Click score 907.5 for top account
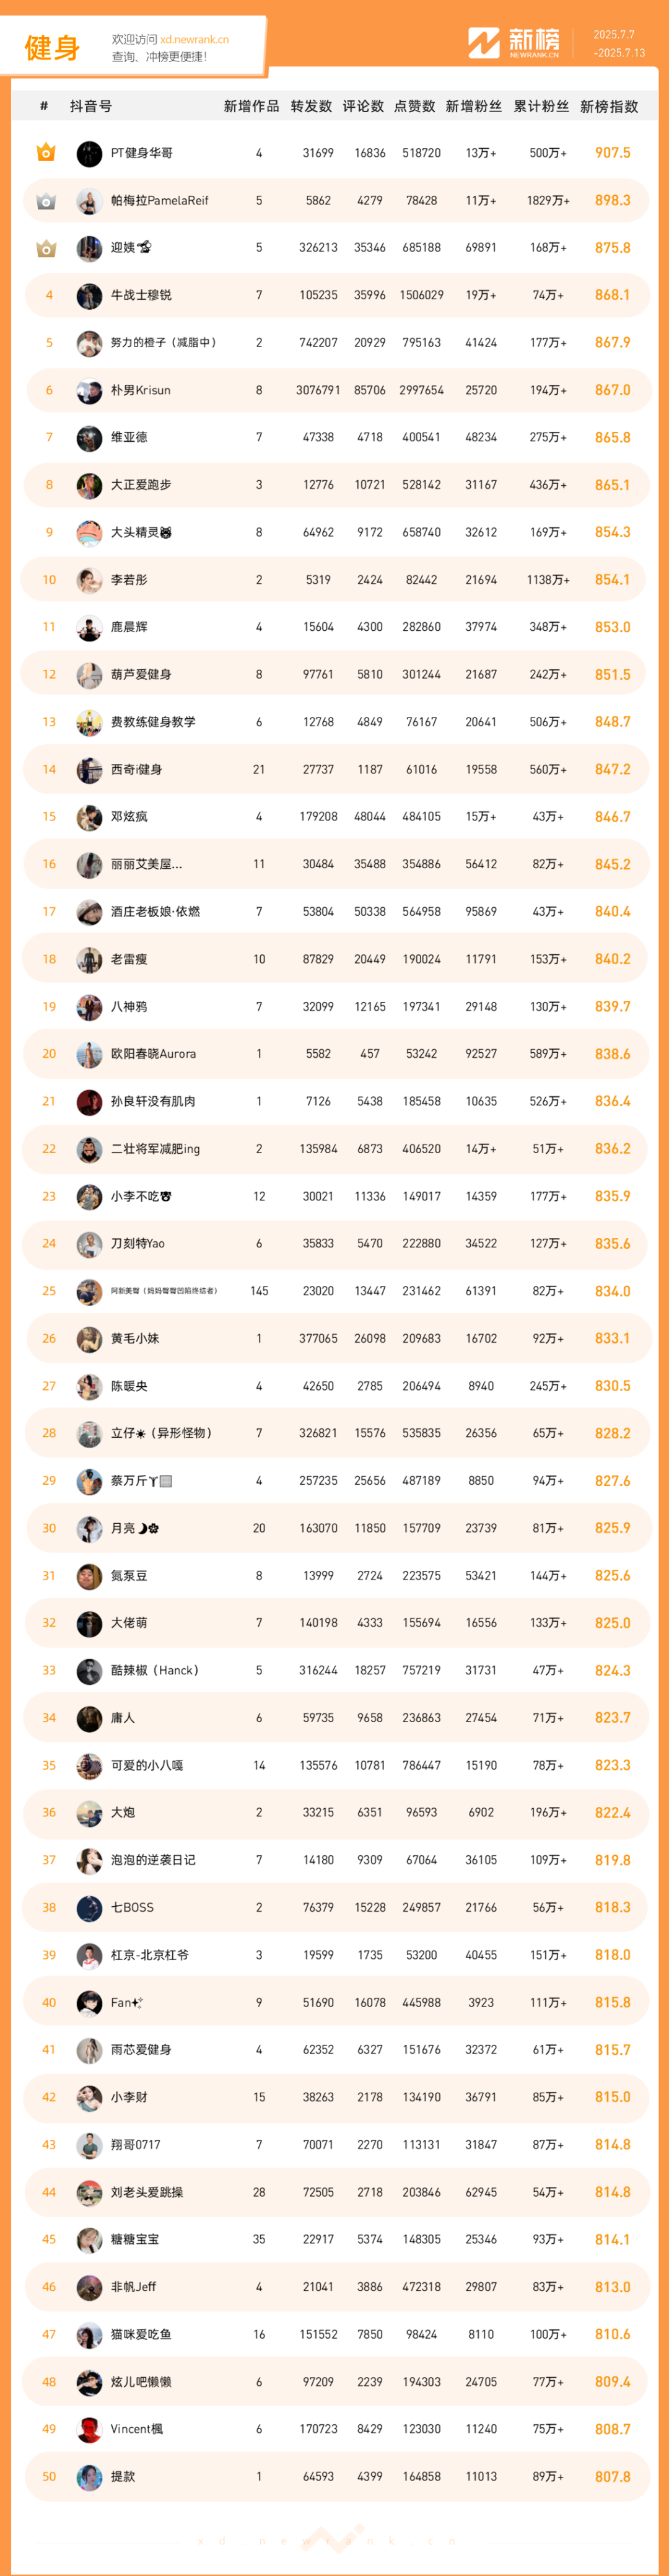This screenshot has width=669, height=2576. click(613, 153)
